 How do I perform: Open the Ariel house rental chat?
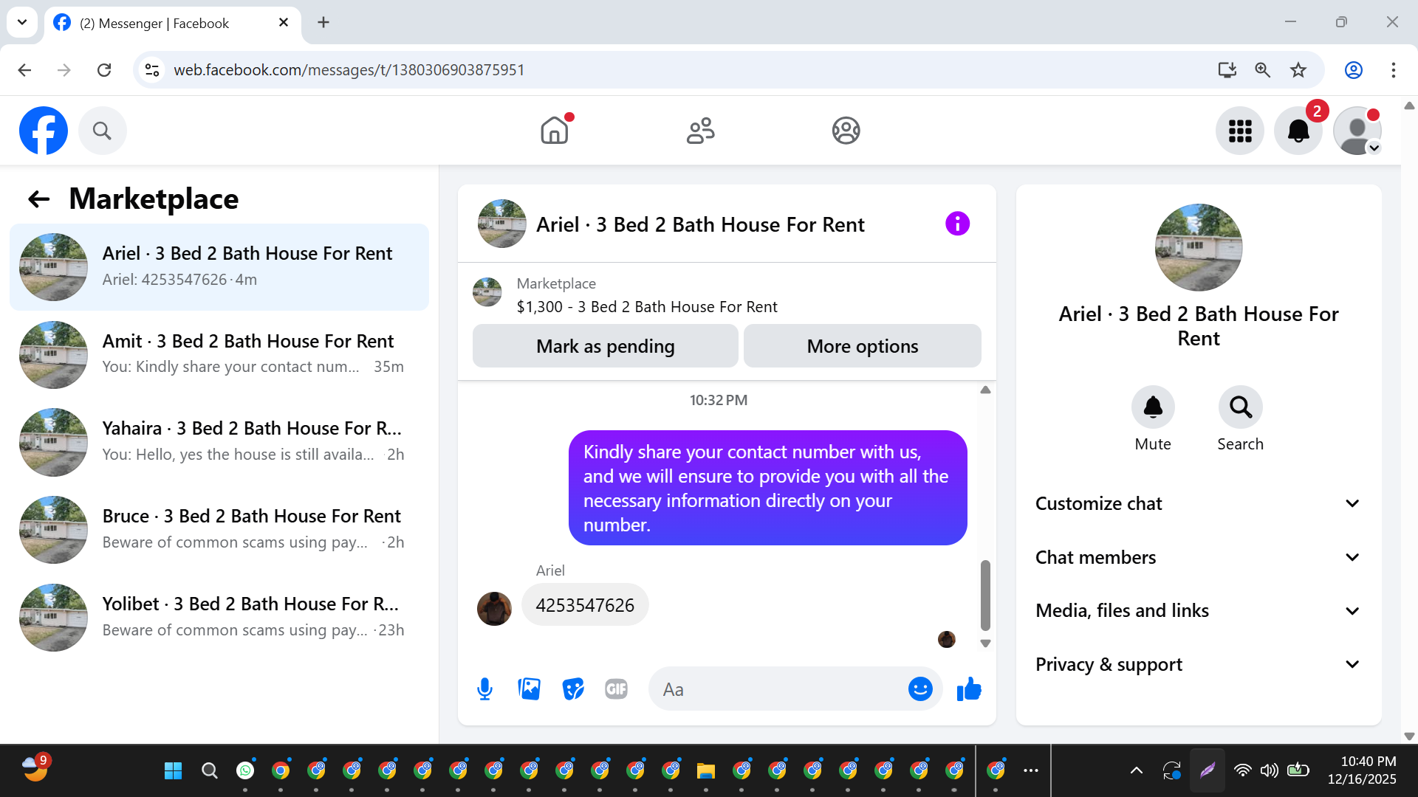(x=219, y=266)
